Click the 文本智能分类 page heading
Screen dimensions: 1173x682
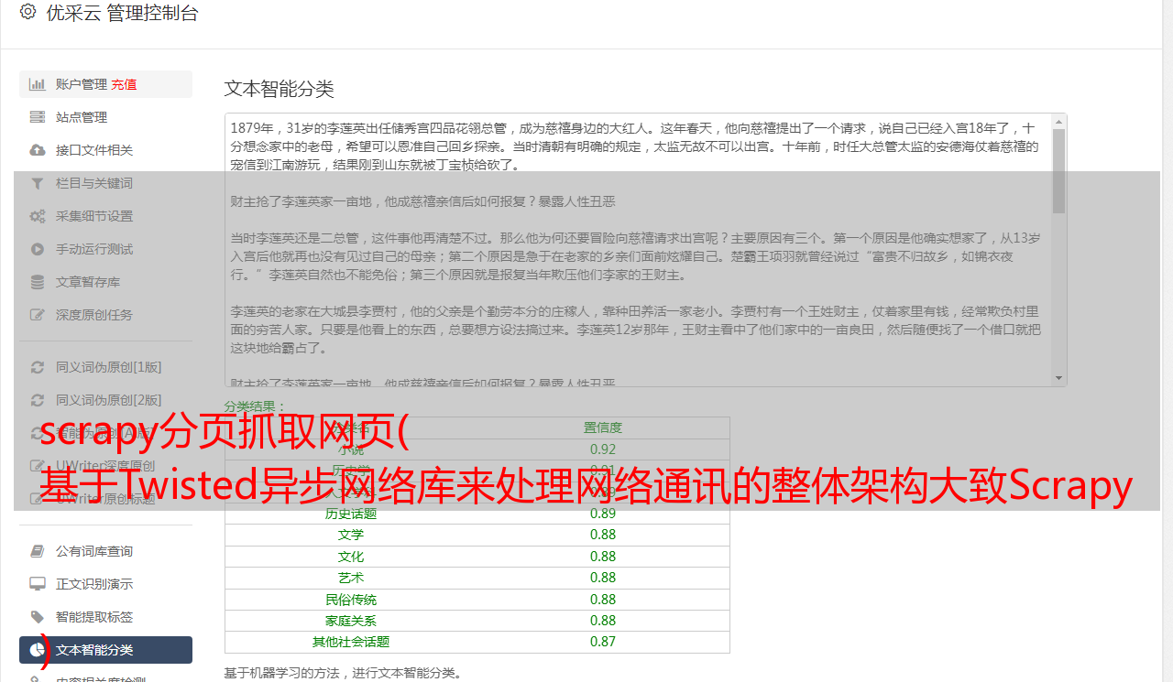pyautogui.click(x=280, y=89)
